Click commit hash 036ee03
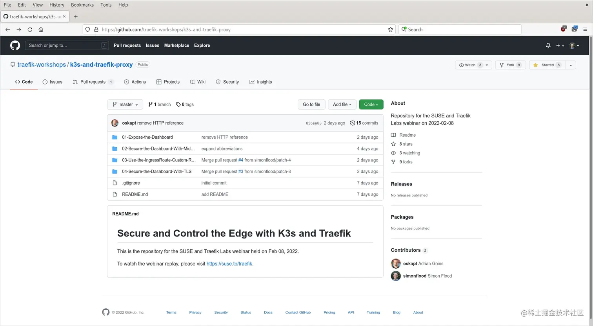 (314, 123)
